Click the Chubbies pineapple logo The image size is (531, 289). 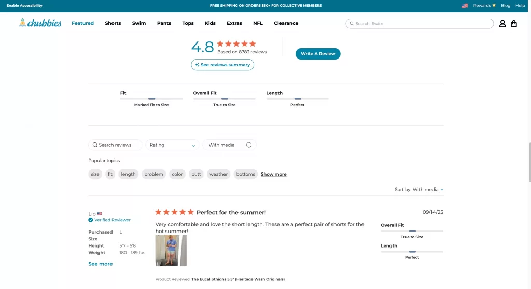(40, 23)
